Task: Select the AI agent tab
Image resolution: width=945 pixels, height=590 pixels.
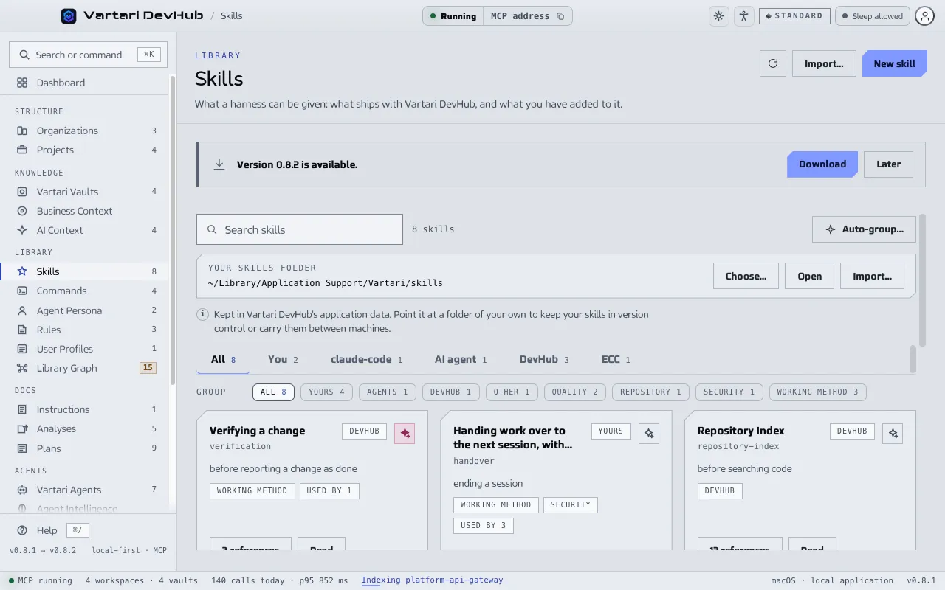Action: tap(461, 359)
